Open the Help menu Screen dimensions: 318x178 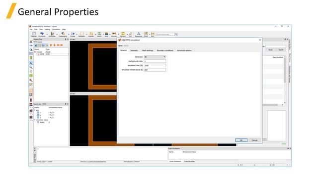click(x=64, y=30)
